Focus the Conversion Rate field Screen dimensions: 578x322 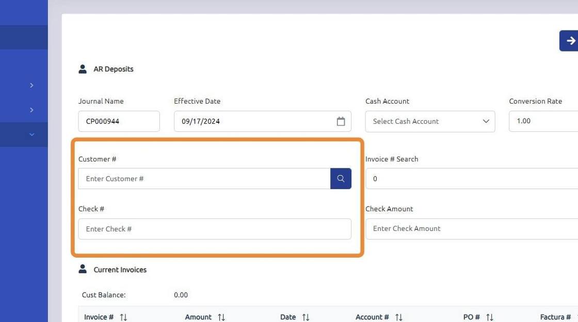[542, 121]
